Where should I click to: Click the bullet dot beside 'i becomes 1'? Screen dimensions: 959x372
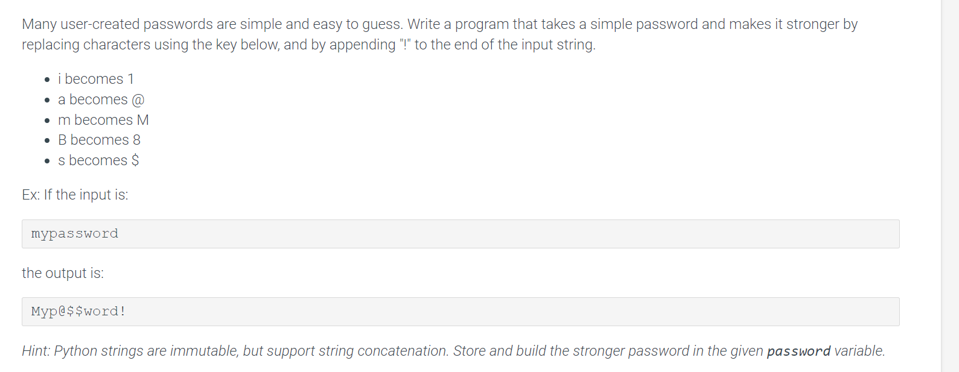[47, 80]
